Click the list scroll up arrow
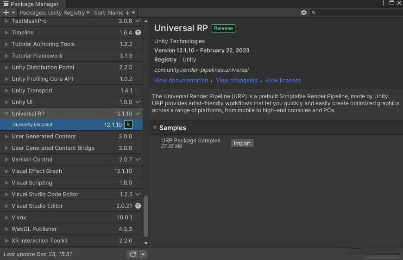Viewport: 403px width, 260px height. (x=146, y=21)
